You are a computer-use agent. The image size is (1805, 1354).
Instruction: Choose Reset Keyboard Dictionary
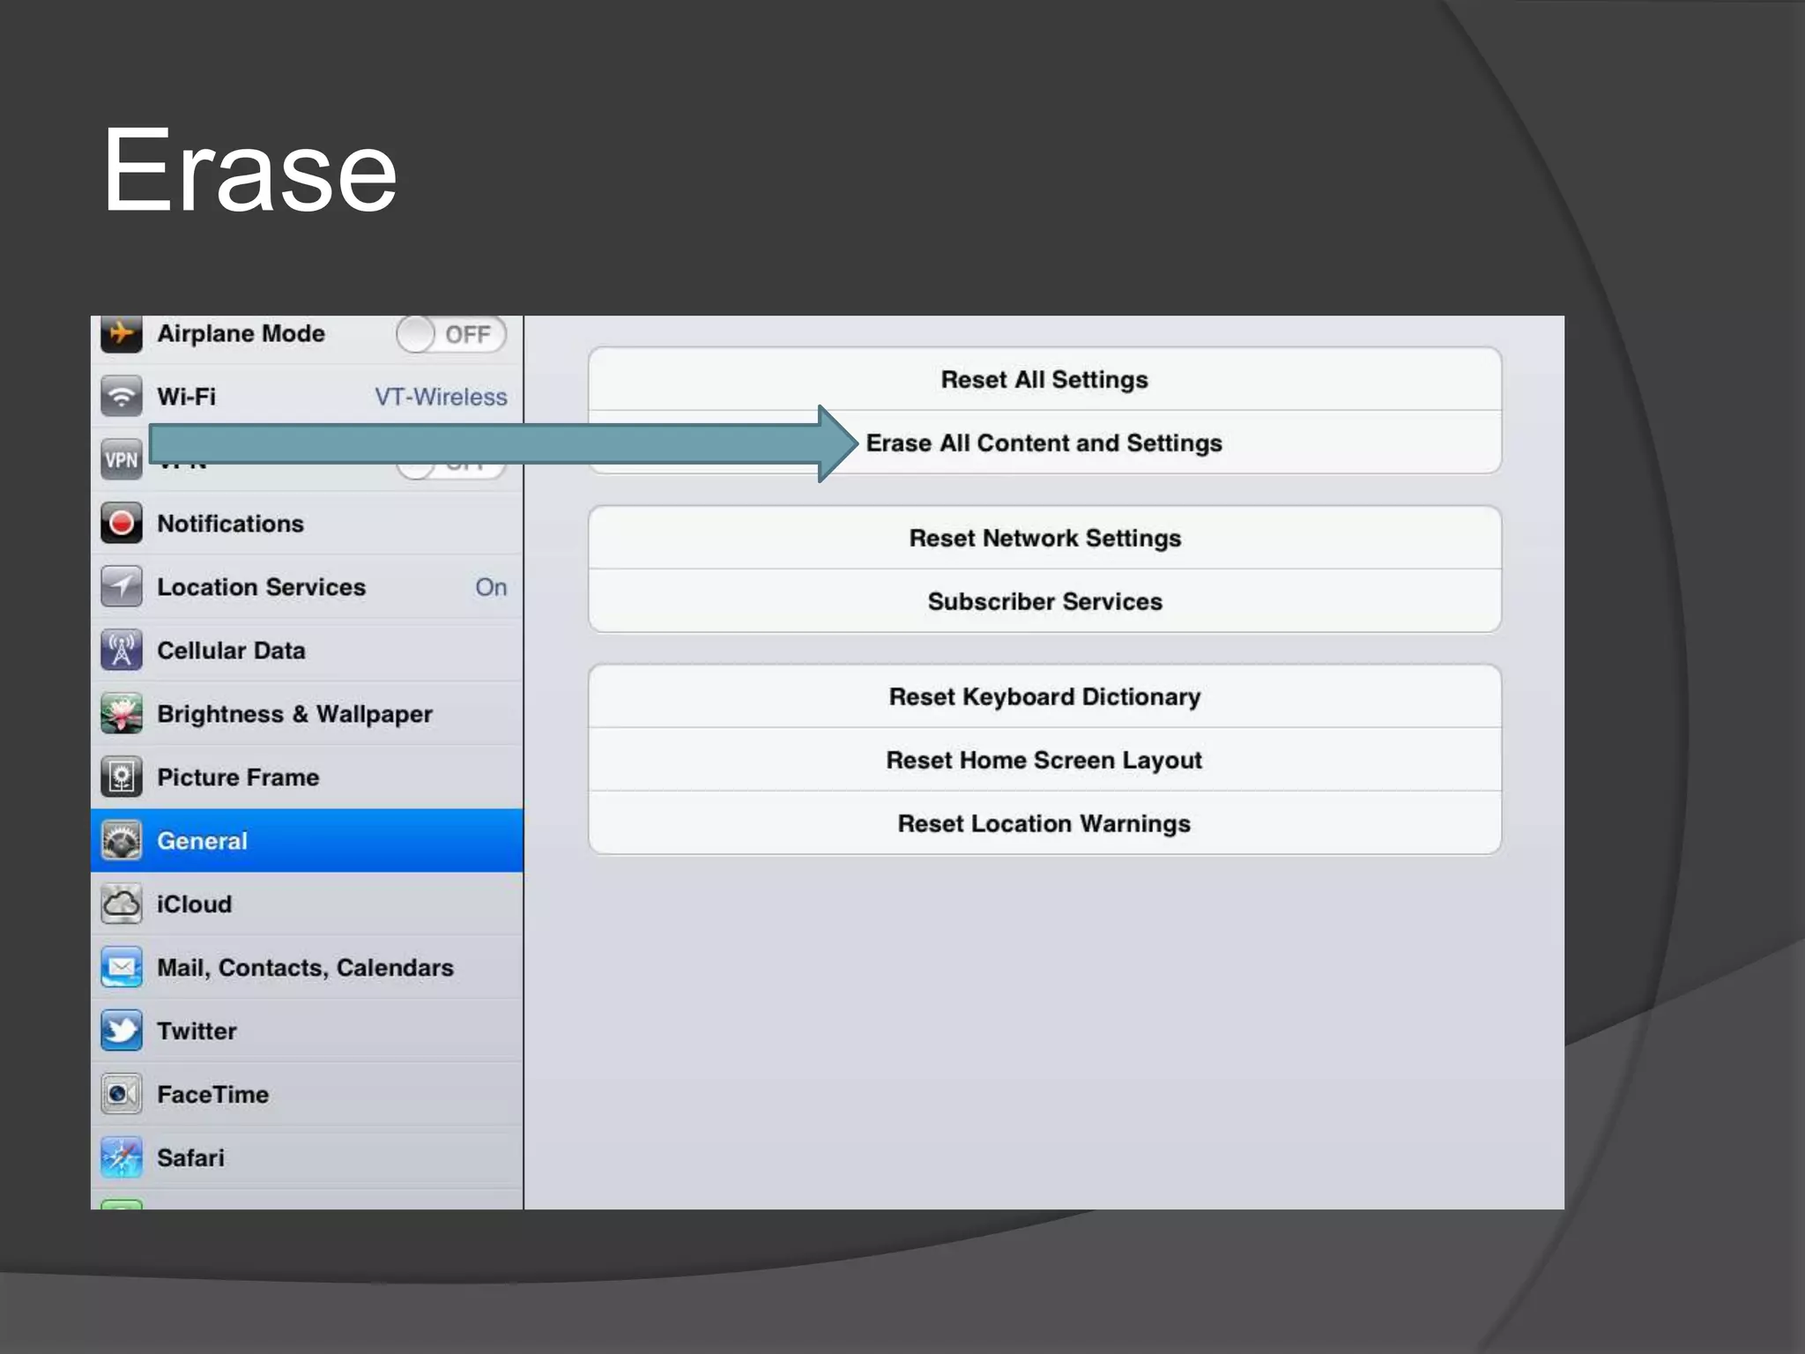(1044, 697)
